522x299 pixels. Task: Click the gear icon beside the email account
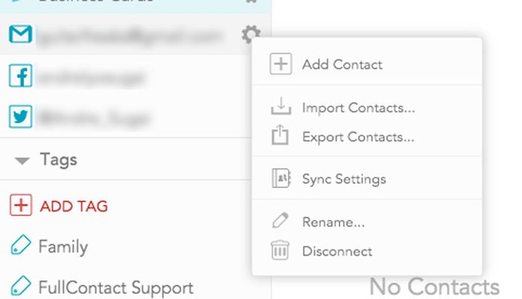pyautogui.click(x=251, y=35)
